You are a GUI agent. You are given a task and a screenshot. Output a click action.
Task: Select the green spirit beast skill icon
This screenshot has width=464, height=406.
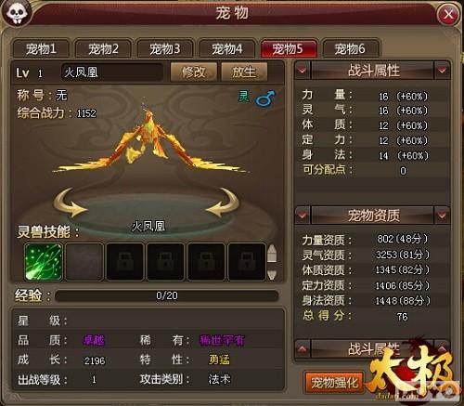(44, 262)
